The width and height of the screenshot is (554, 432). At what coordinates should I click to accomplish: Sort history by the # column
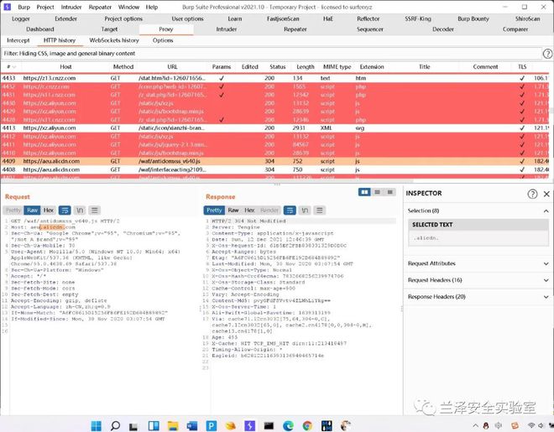coord(11,67)
